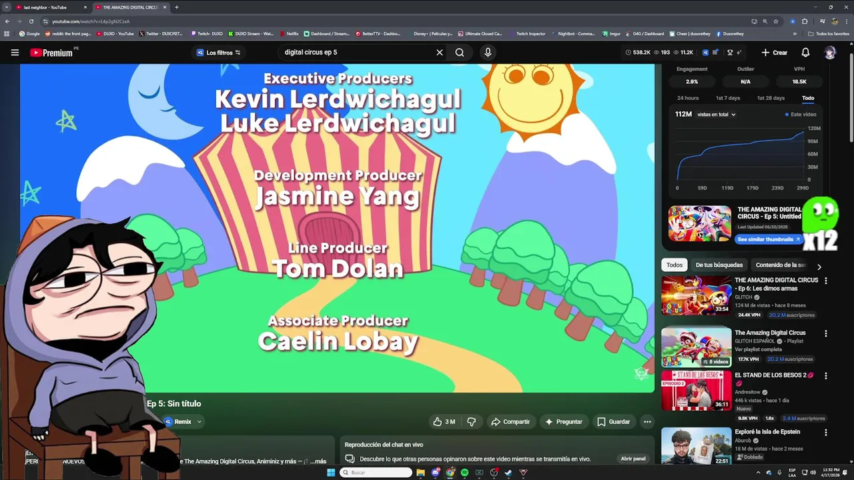Select the Todo stats tab
This screenshot has width=854, height=480.
coord(808,98)
